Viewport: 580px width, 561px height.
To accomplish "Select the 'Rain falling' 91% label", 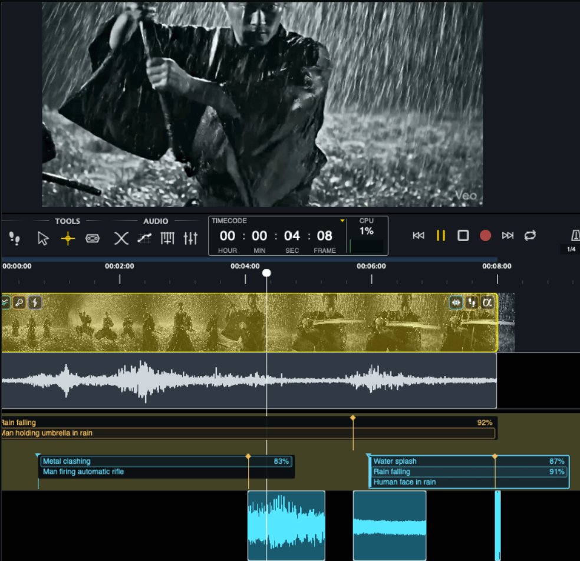I will [x=469, y=471].
